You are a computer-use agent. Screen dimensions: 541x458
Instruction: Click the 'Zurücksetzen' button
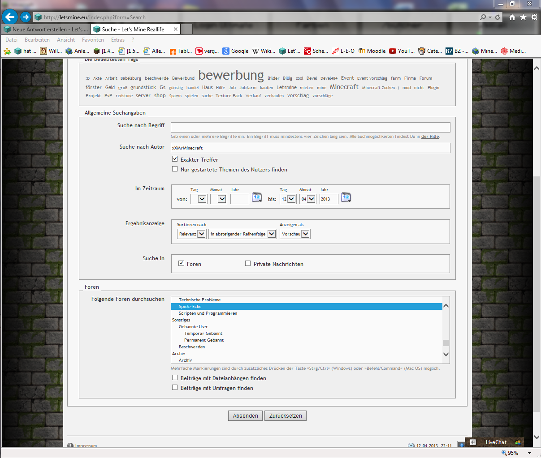(286, 415)
